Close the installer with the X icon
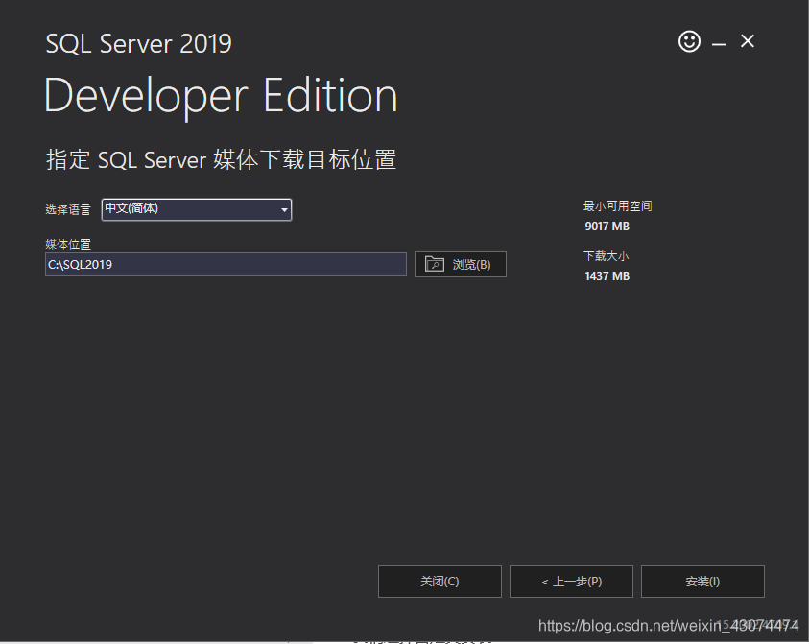 (x=747, y=40)
